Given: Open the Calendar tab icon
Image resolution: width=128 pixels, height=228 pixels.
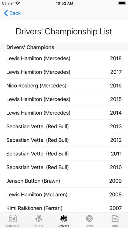Looking at the screenshot, I should point(13,218).
